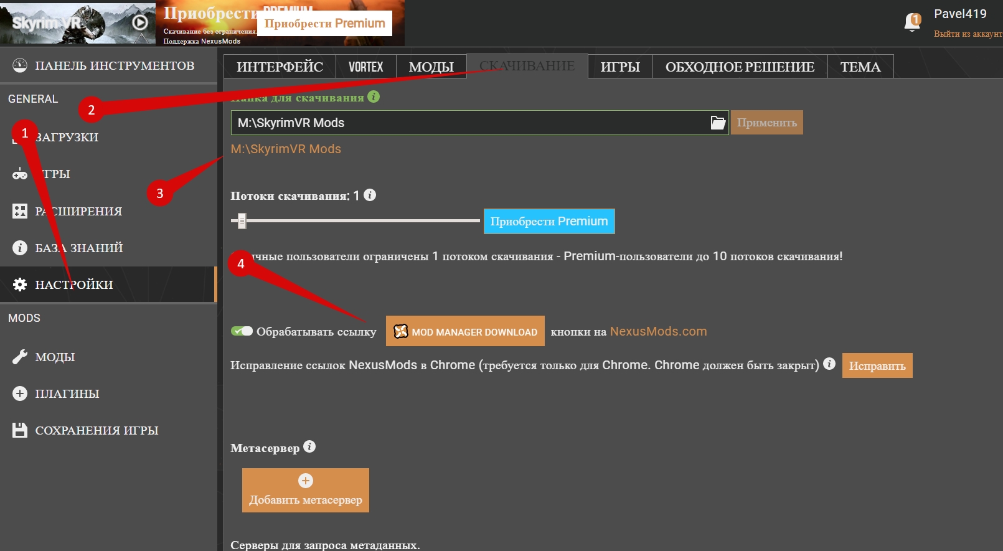Switch to the Тема tab
Image resolution: width=1003 pixels, height=551 pixels.
pyautogui.click(x=860, y=67)
